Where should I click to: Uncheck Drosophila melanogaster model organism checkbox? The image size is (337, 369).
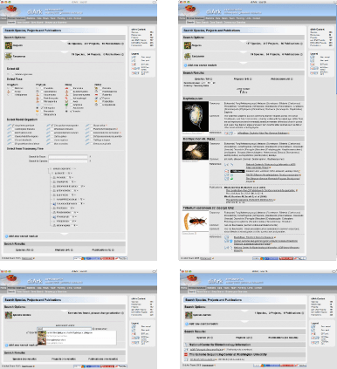point(52,126)
